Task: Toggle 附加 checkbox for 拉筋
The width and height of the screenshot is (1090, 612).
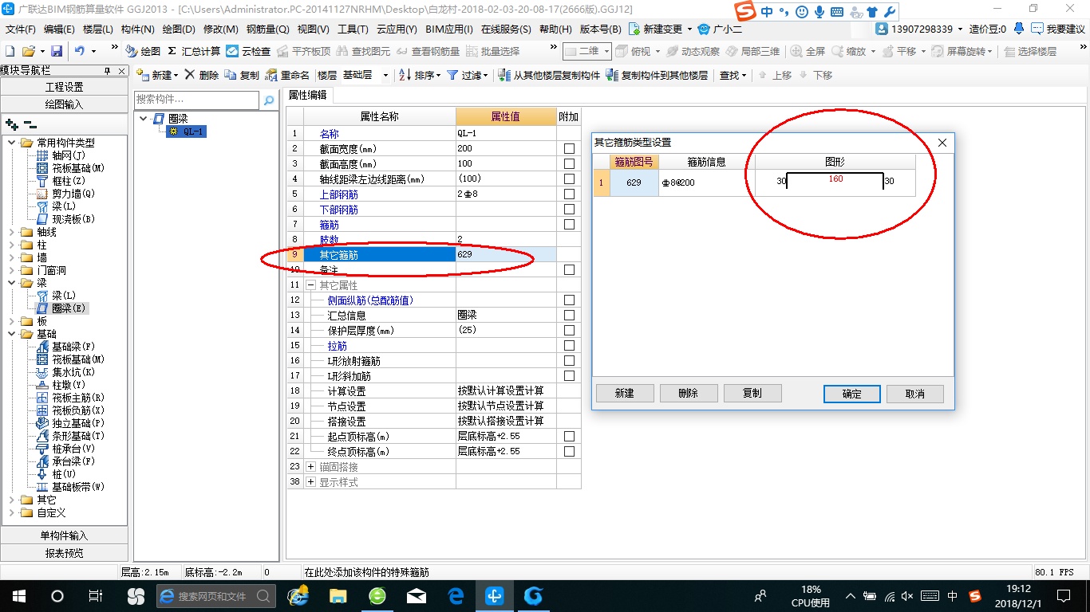Action: [x=569, y=346]
